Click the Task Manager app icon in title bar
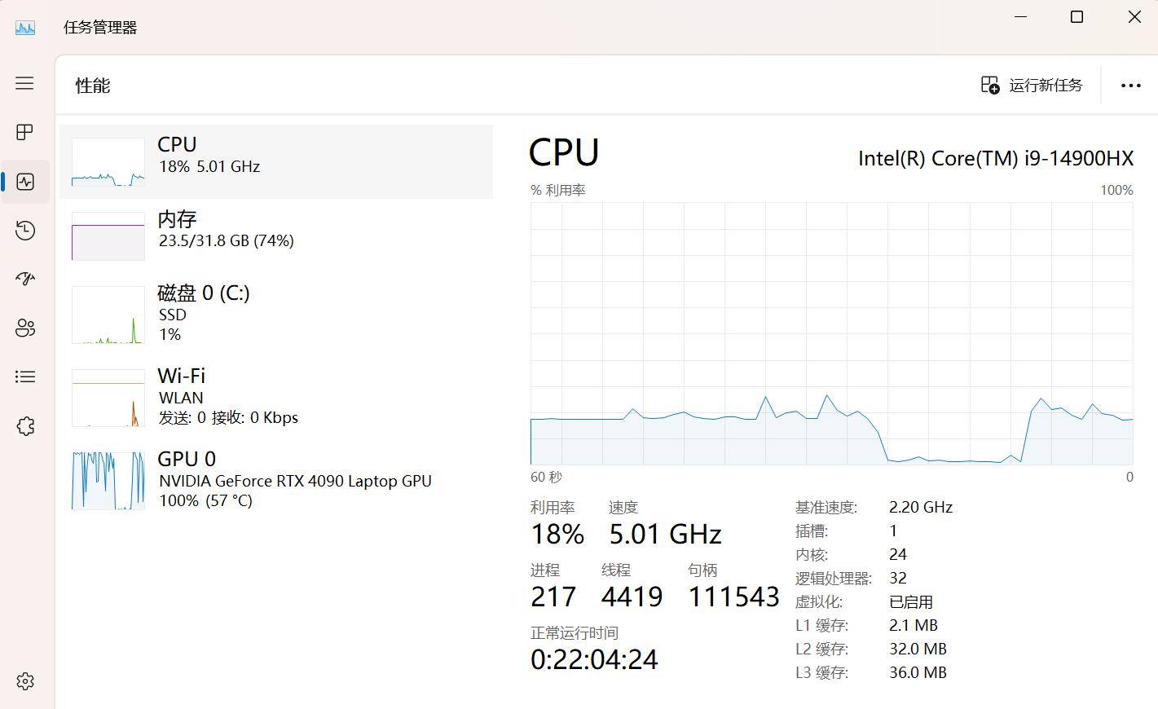This screenshot has width=1158, height=709. point(25,27)
